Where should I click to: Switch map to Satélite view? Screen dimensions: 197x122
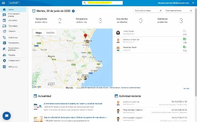pos(50,33)
